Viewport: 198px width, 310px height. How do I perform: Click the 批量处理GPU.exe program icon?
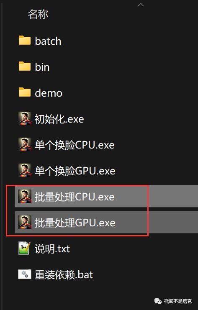pos(25,222)
